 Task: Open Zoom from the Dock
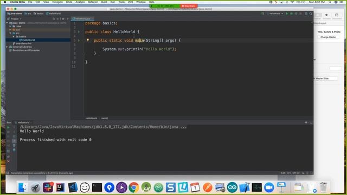tap(269, 187)
